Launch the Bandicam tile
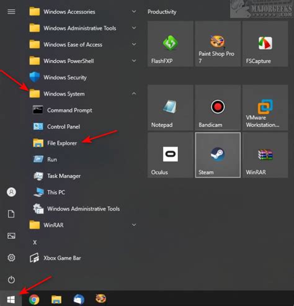This screenshot has height=306, width=294. pos(218,107)
